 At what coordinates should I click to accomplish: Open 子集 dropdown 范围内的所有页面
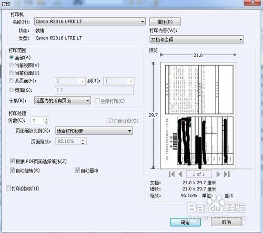pyautogui.click(x=63, y=100)
